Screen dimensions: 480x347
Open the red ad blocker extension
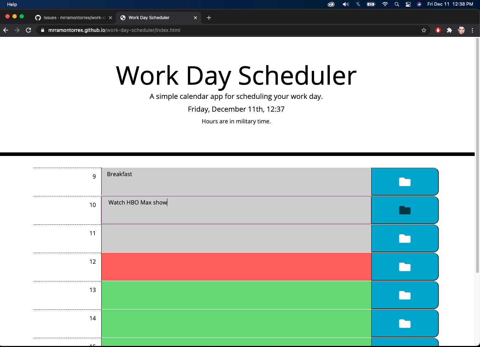[438, 30]
